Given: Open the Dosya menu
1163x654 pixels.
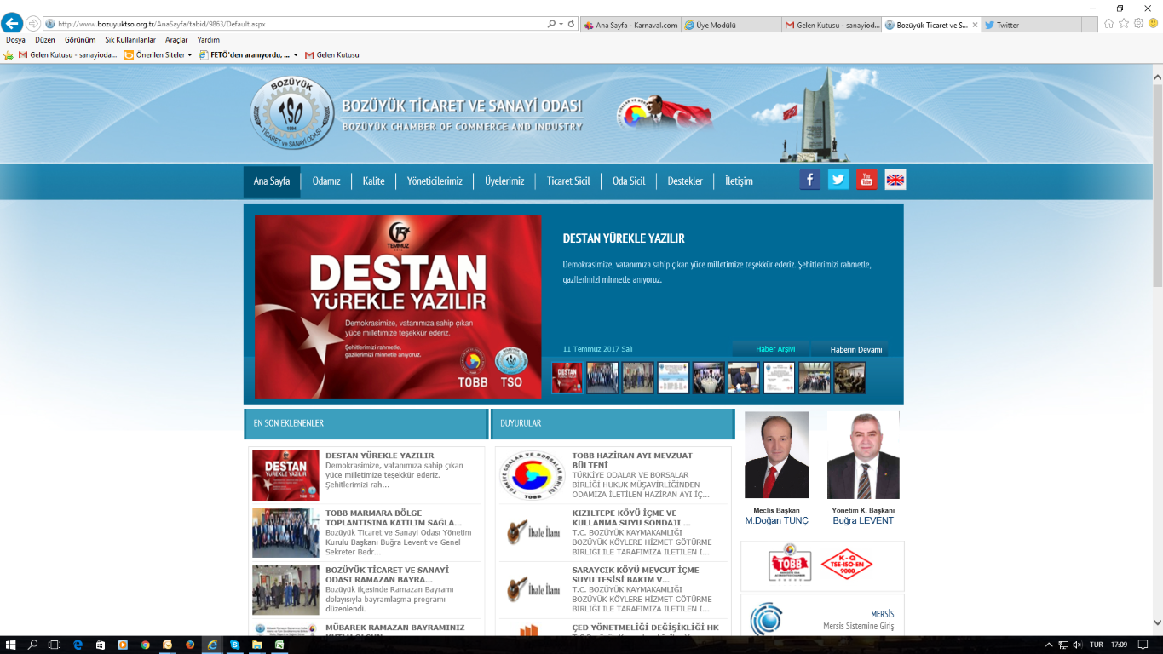Looking at the screenshot, I should coord(15,39).
